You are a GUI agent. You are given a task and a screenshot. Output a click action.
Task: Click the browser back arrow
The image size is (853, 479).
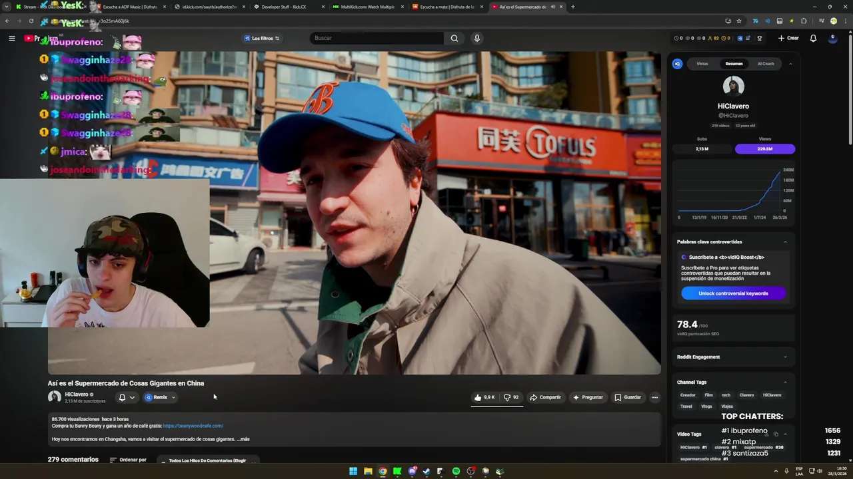point(7,21)
